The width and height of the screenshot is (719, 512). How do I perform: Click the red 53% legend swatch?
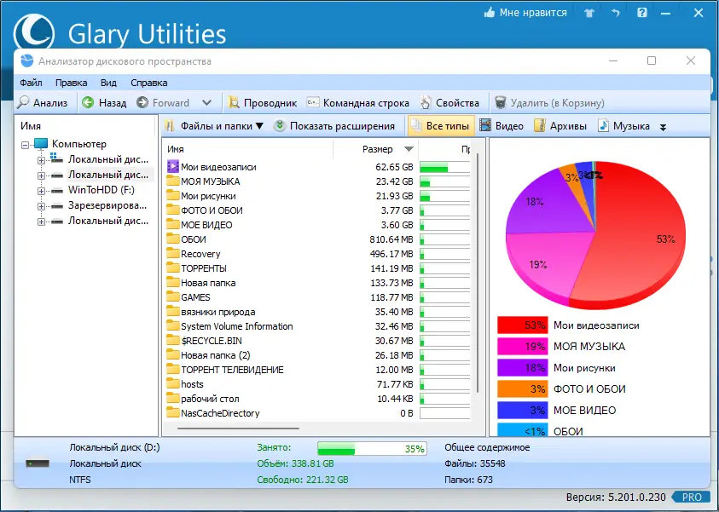coord(522,325)
